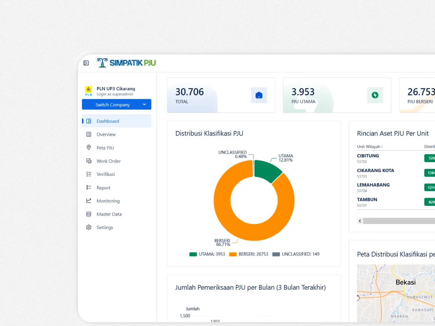
Task: Click the UNCLASSIFIED 0.48% chart label
Action: click(233, 154)
